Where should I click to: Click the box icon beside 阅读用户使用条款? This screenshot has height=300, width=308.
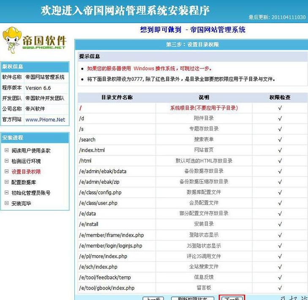(6, 150)
